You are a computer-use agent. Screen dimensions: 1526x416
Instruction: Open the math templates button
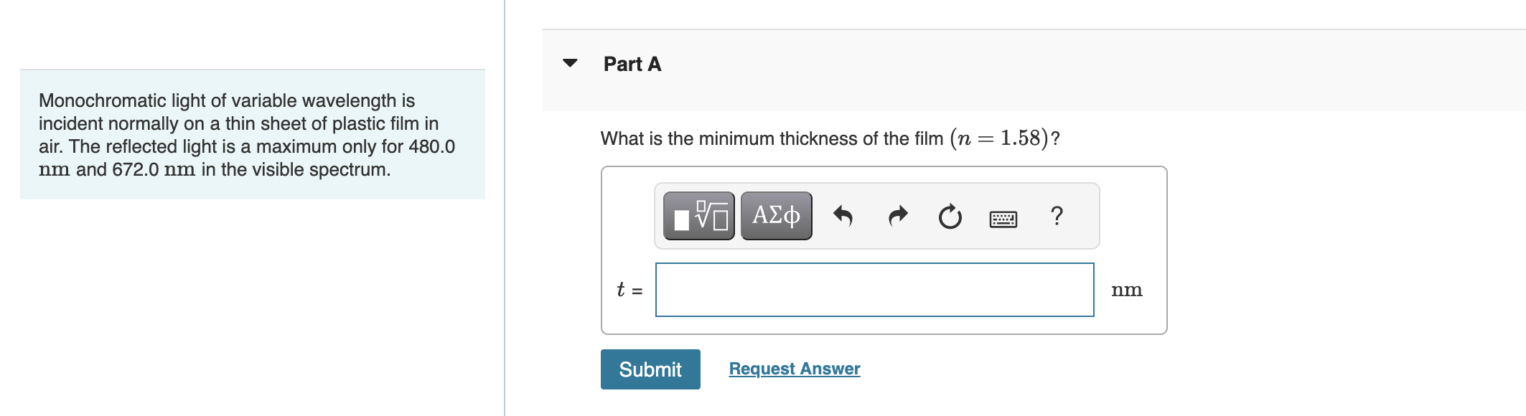tap(698, 215)
